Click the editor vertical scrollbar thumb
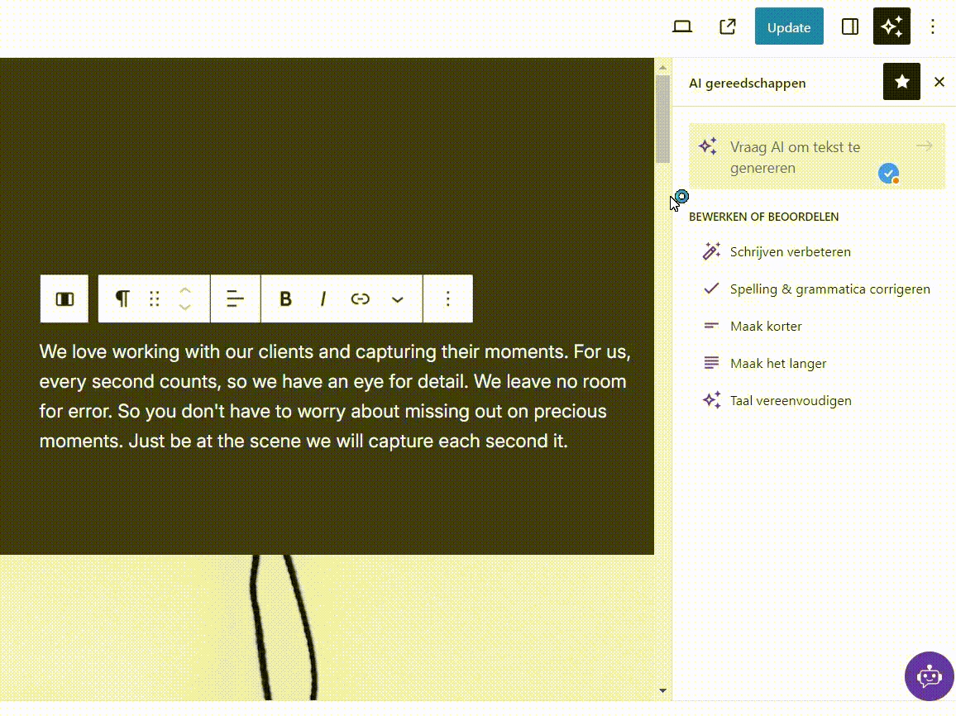This screenshot has height=716, width=956. pyautogui.click(x=662, y=118)
